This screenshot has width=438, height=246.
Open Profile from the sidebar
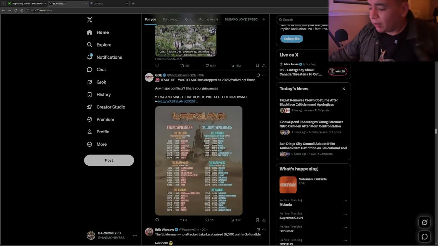pyautogui.click(x=98, y=132)
